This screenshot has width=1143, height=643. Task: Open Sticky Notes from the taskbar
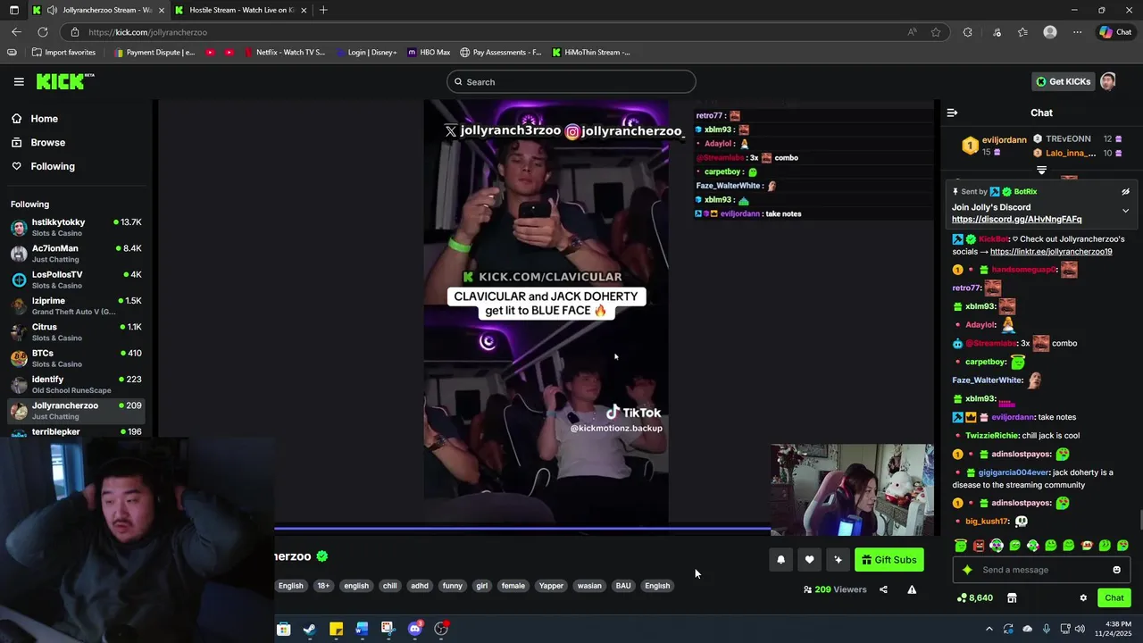[x=336, y=629]
